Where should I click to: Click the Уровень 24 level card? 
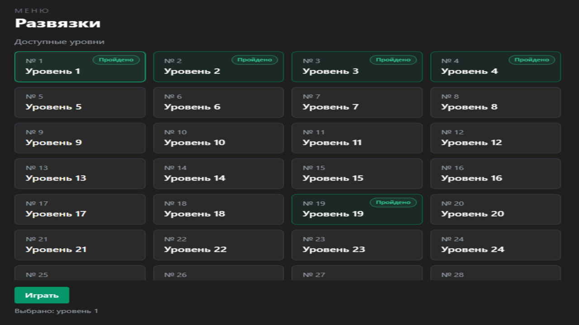point(495,245)
